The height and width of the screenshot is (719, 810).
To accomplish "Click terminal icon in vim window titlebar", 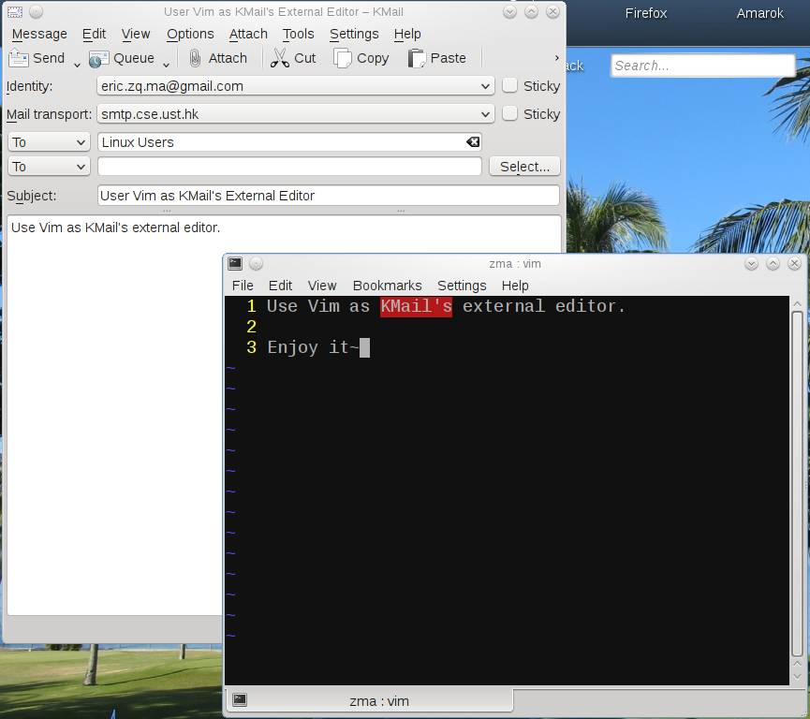I will pos(235,263).
